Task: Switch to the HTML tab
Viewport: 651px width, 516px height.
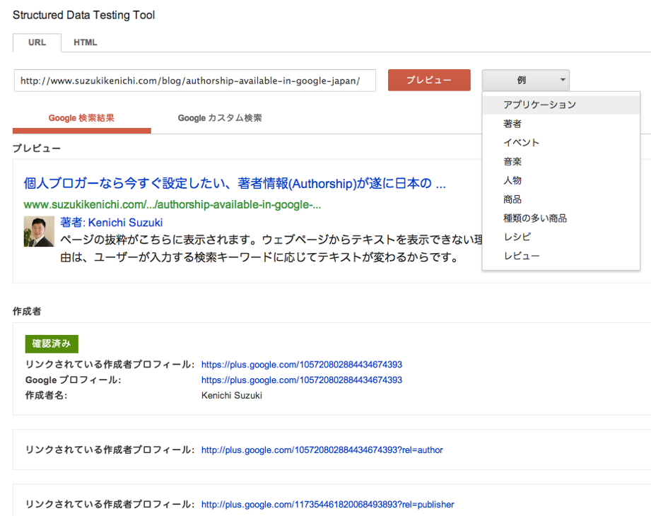Action: pyautogui.click(x=85, y=42)
